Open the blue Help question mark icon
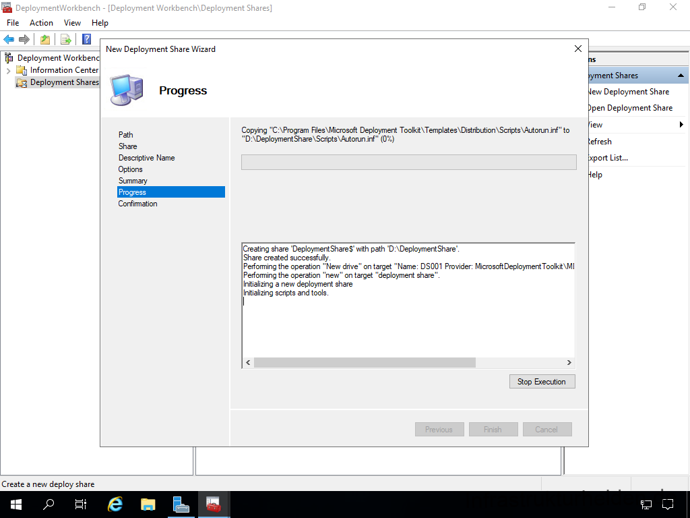 click(86, 39)
